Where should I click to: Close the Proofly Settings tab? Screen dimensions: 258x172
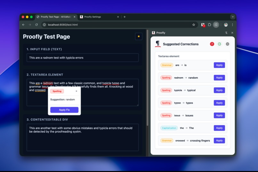118,17
